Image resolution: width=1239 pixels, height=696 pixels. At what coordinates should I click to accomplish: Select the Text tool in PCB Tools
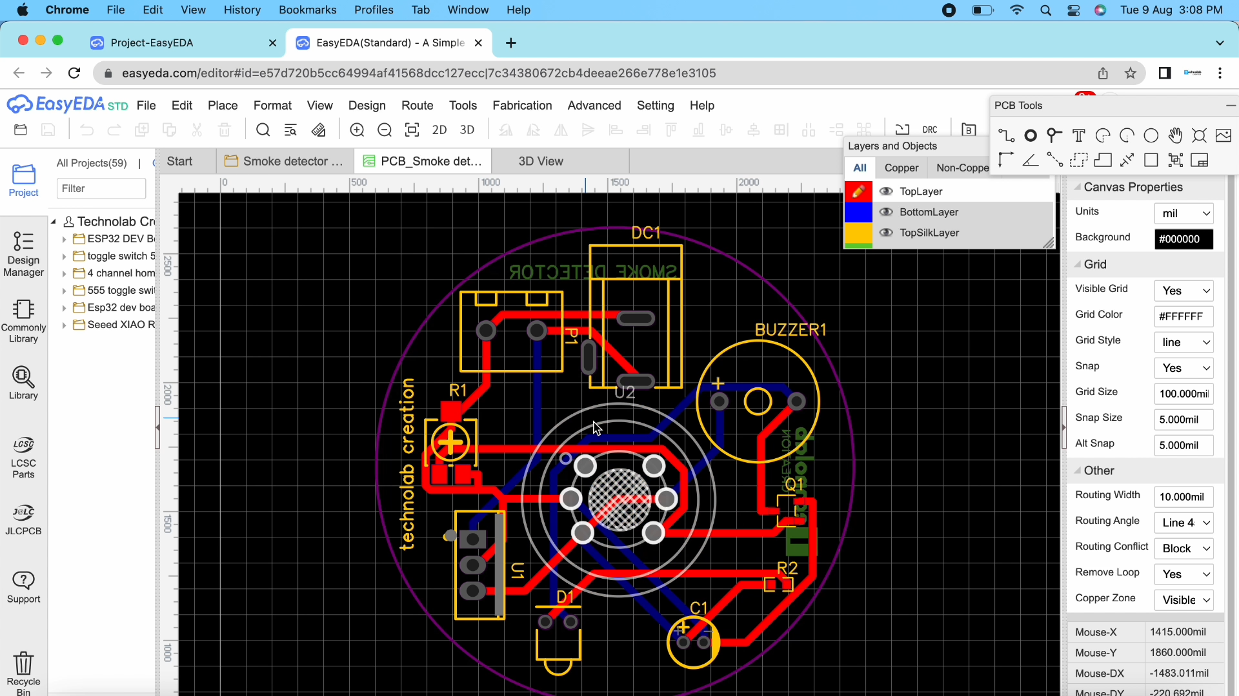point(1078,135)
